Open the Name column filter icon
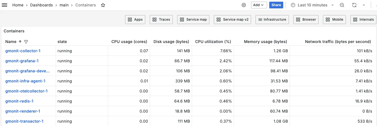Image resolution: width=377 pixels, height=126 pixels. point(26,42)
